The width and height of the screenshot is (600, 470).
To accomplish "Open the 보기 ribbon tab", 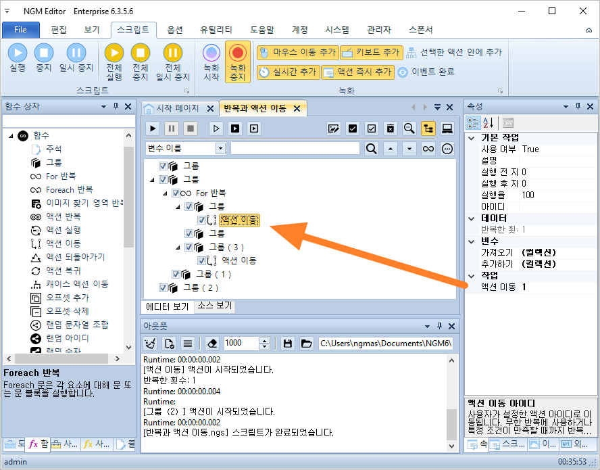I will point(92,30).
